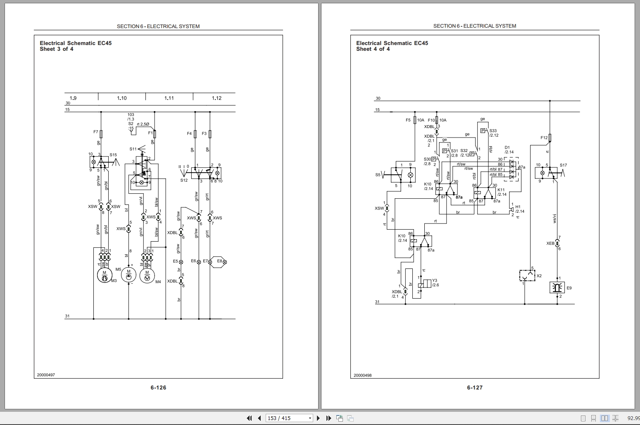
Task: Advance to the next page
Action: 318,418
